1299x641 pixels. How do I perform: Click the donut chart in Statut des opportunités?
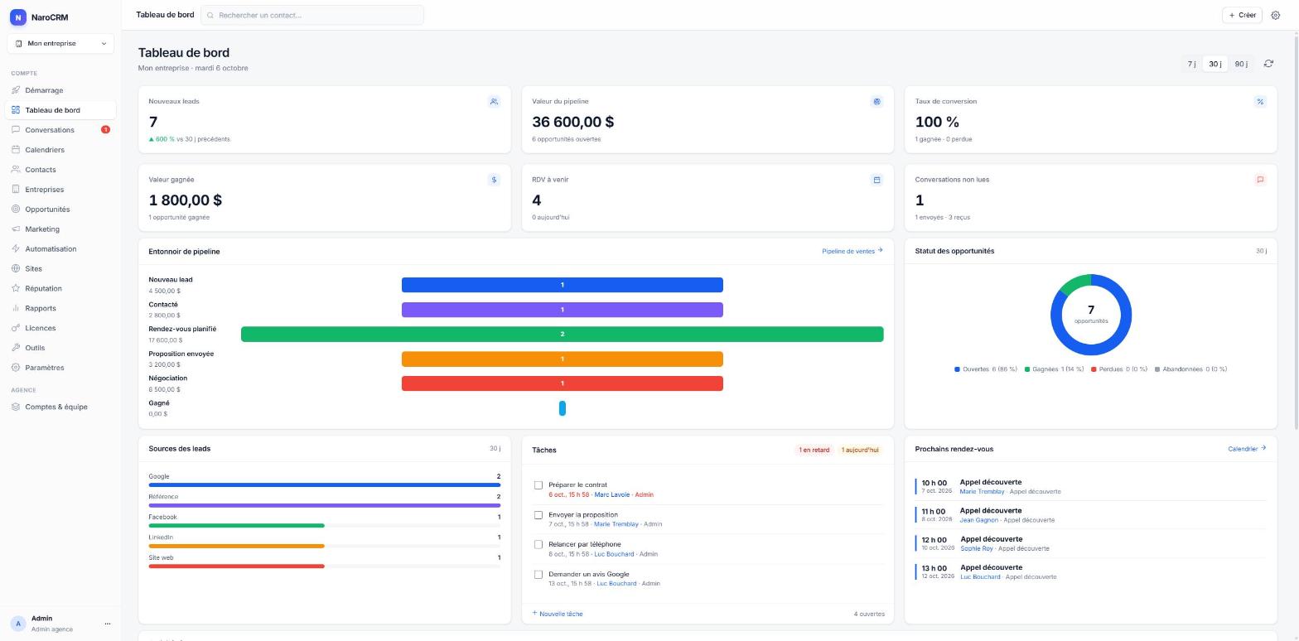tap(1091, 315)
